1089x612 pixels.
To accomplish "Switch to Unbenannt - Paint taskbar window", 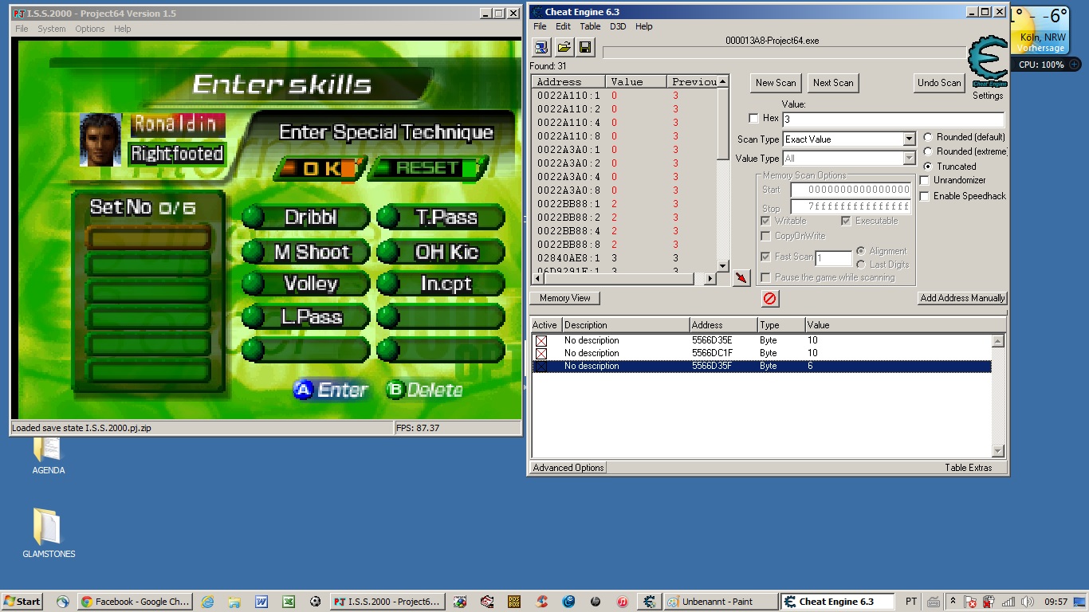I will tap(720, 602).
